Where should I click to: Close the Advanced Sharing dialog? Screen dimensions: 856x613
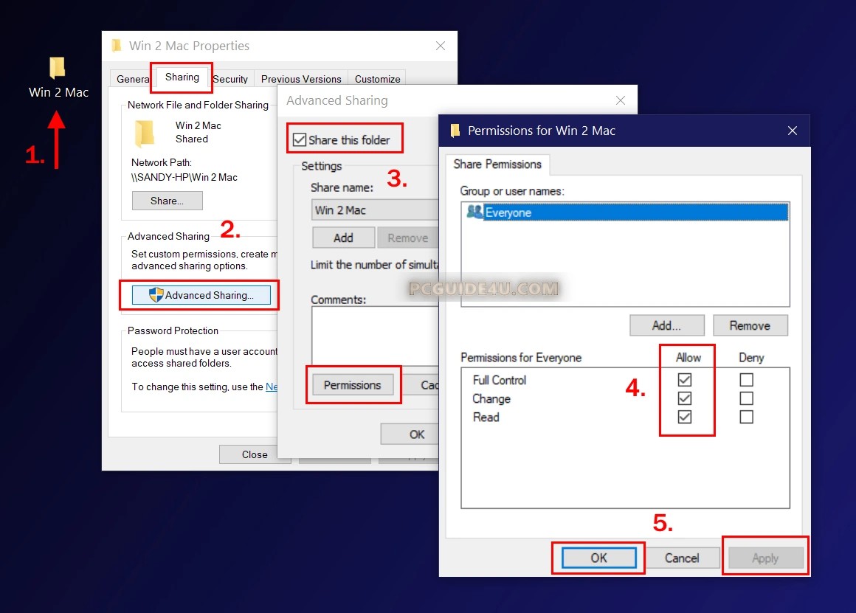(621, 100)
